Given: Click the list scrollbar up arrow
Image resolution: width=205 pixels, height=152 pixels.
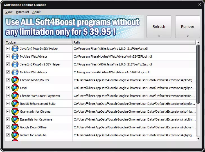Looking at the screenshot, I should [198, 42].
